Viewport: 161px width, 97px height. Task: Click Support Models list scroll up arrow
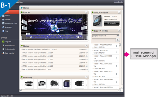[120, 45]
